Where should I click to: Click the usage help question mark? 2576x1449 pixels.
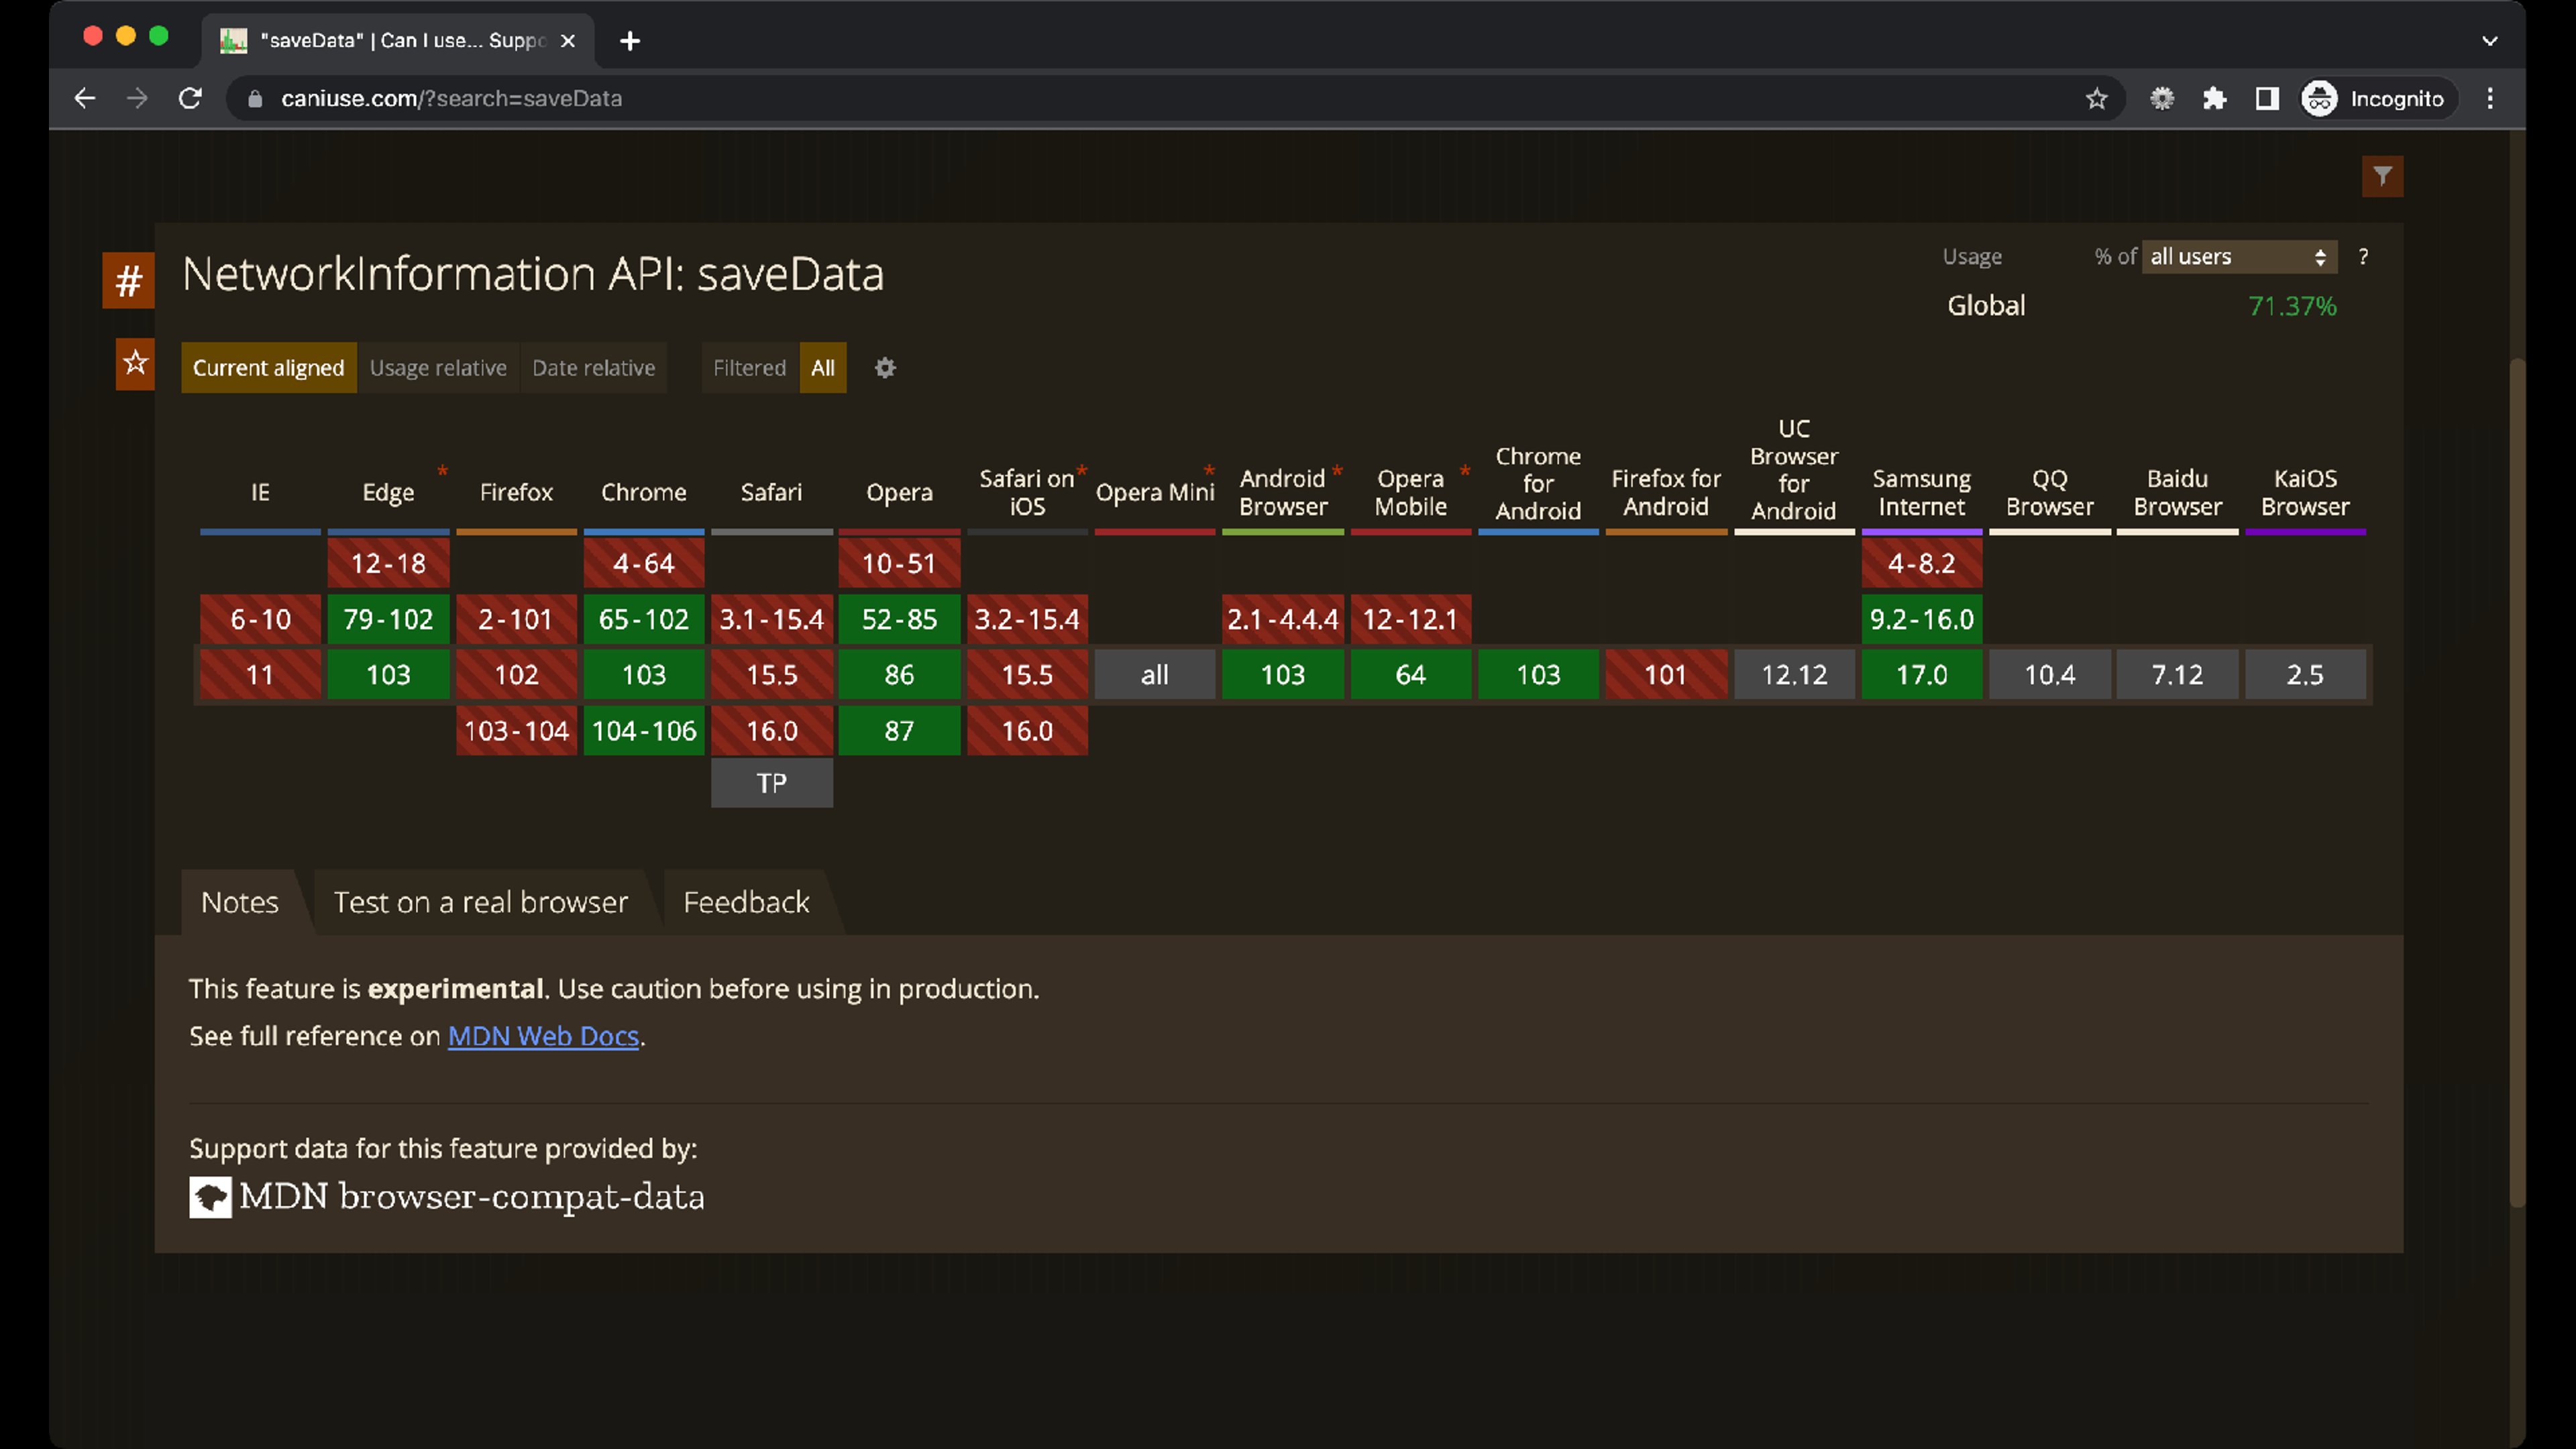(x=2363, y=257)
